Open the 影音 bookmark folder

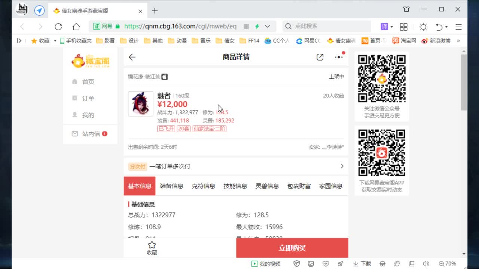(x=106, y=41)
